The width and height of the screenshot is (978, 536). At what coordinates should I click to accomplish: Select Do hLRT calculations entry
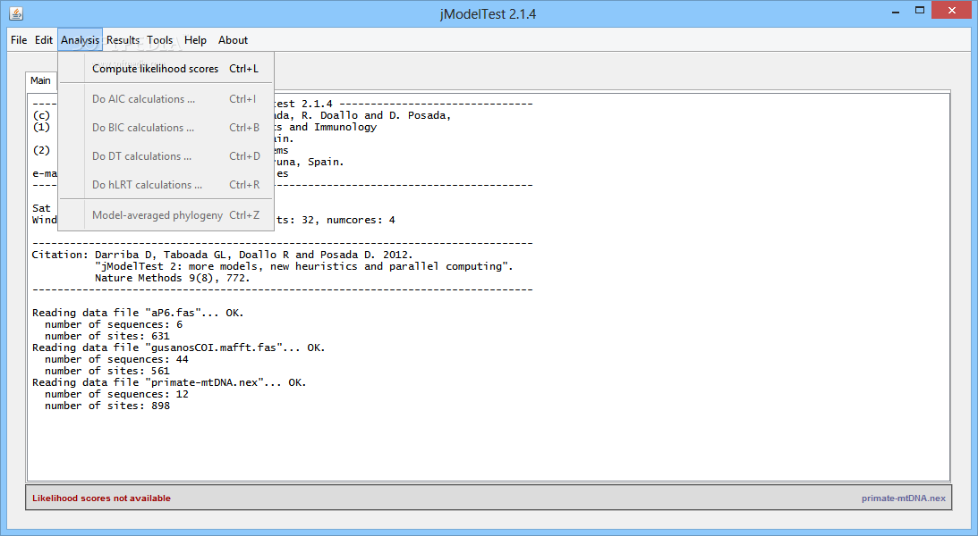coord(166,185)
